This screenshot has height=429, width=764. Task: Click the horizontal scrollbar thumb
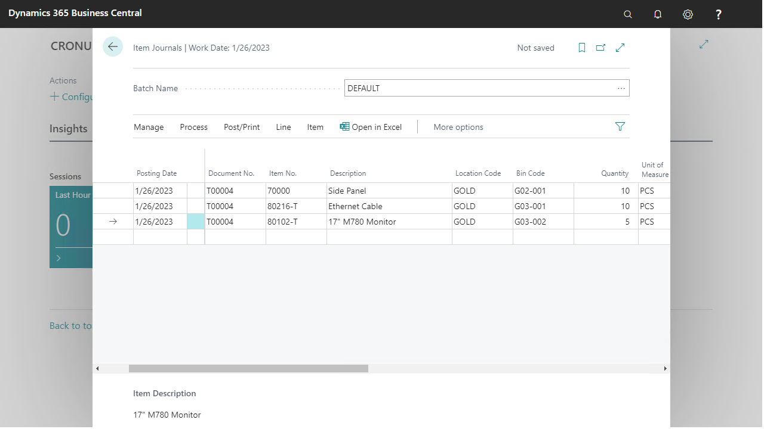(248, 369)
